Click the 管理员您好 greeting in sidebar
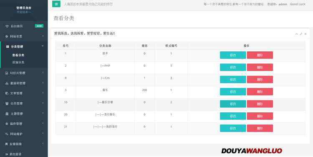 pyautogui.click(x=24, y=8)
